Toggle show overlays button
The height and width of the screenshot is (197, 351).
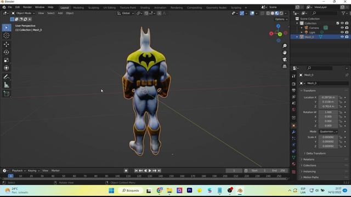[x=252, y=13]
